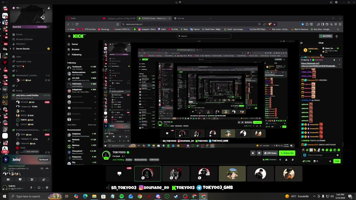Expand pinned message chevron in streamed Kick chat
356x200 pixels.
339,64
